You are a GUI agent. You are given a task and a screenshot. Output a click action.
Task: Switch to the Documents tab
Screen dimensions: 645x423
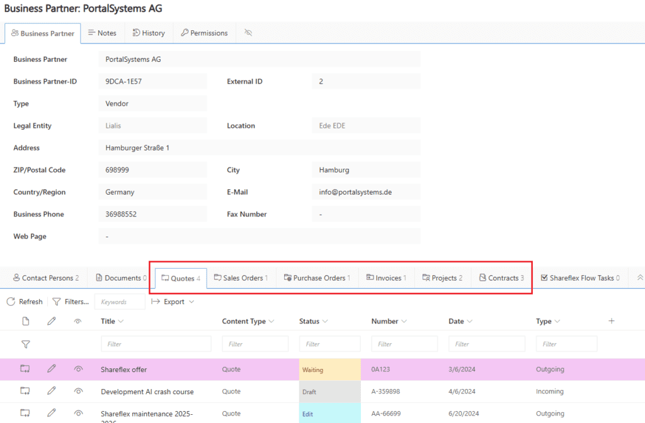point(122,278)
